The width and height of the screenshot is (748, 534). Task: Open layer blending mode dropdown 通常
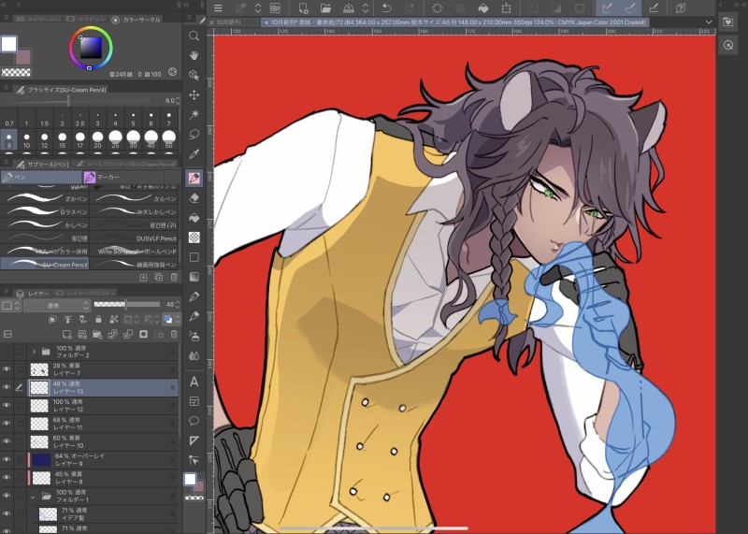click(56, 305)
